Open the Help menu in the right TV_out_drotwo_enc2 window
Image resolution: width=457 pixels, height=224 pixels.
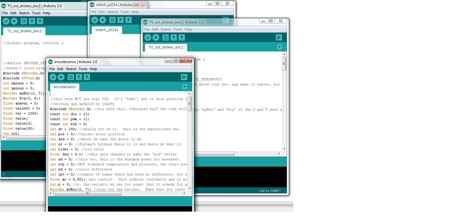point(188,29)
